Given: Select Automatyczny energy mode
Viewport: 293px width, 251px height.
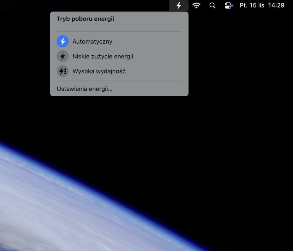Looking at the screenshot, I should pyautogui.click(x=119, y=41).
